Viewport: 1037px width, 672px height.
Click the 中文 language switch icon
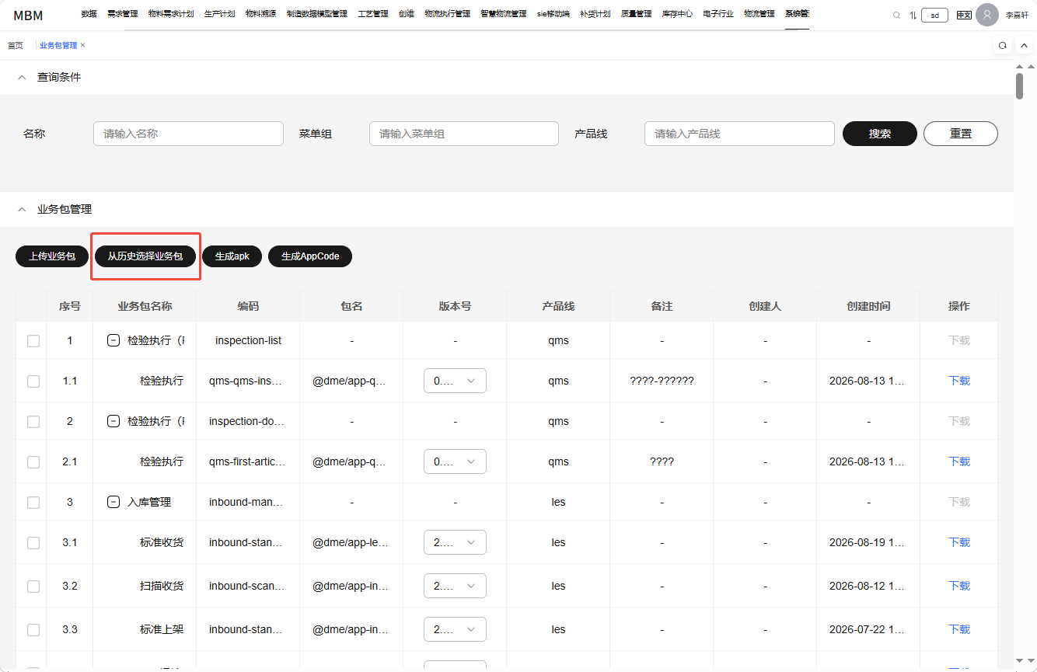(964, 15)
